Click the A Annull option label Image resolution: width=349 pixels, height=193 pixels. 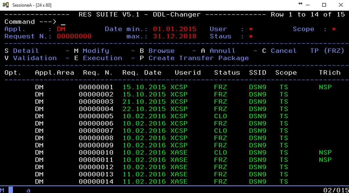point(218,51)
